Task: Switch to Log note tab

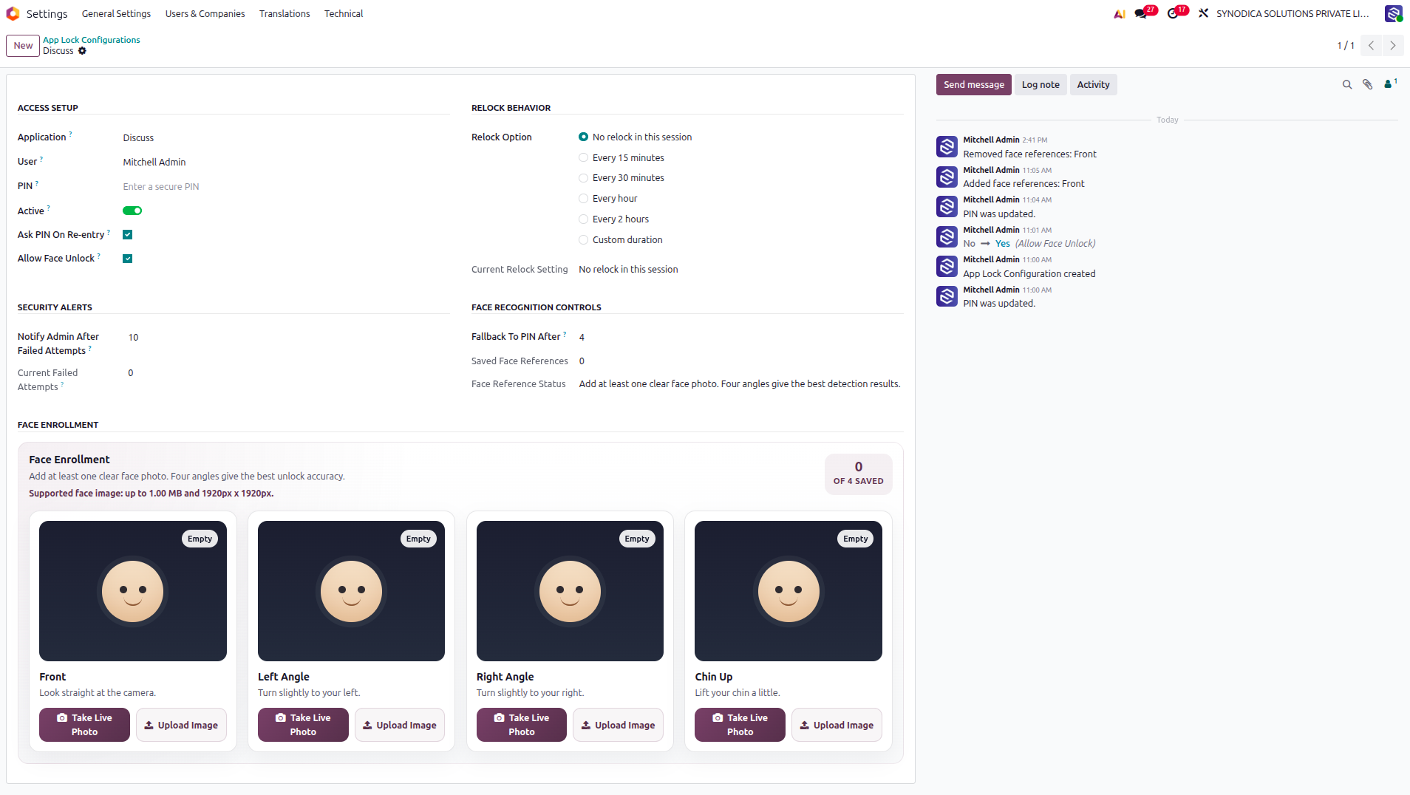Action: 1041,85
